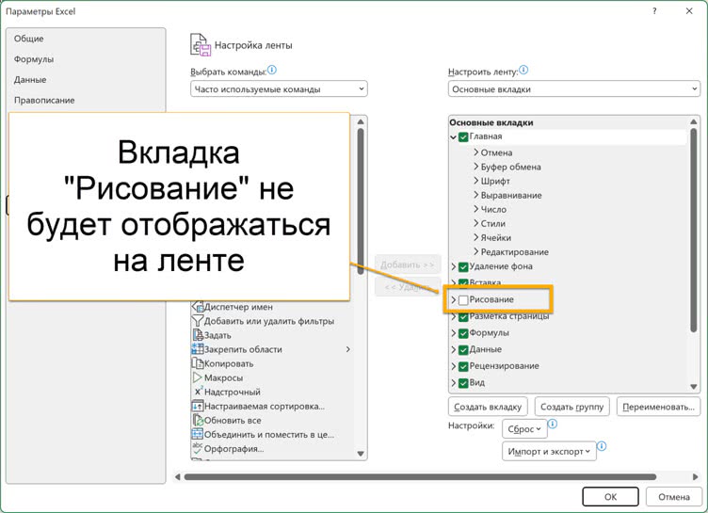Enable the Рисование tab checkbox
This screenshot has width=708, height=513.
(463, 300)
